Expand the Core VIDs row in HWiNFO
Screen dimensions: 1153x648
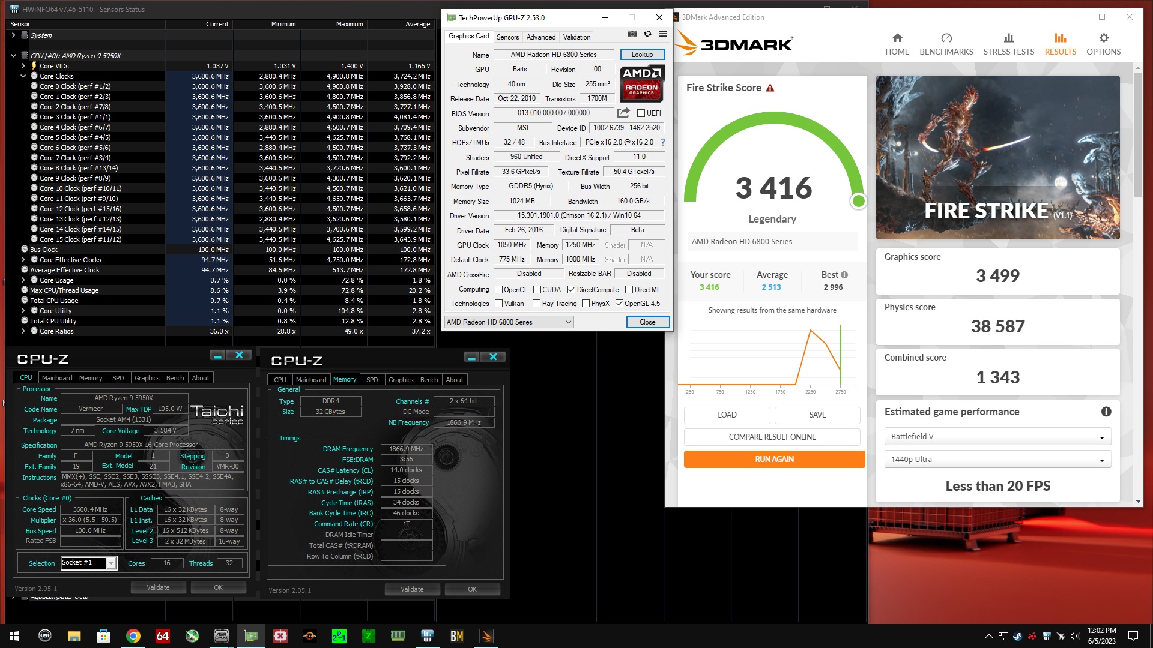coord(23,66)
